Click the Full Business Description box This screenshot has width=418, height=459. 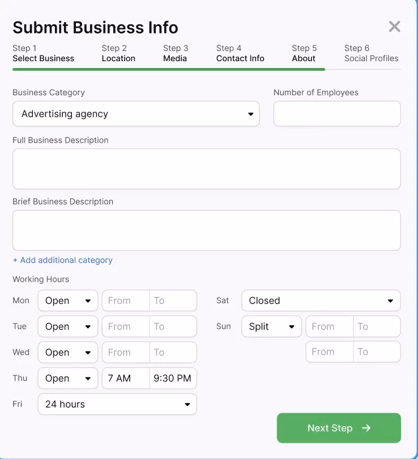[x=206, y=168]
